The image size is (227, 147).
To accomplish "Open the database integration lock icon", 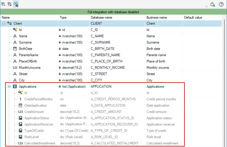I will [213, 4].
